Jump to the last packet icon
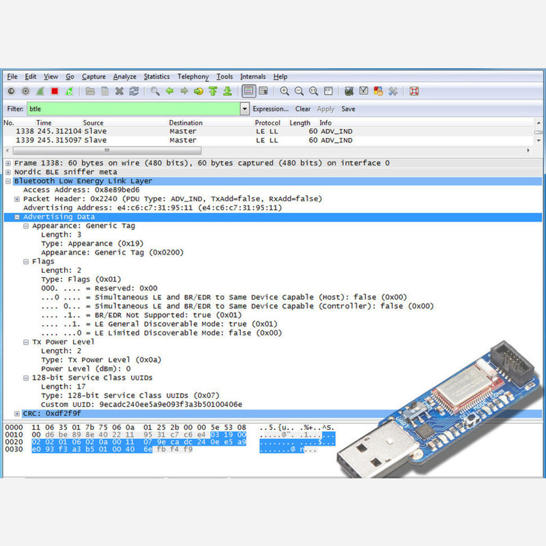The height and width of the screenshot is (546, 546). 227,91
